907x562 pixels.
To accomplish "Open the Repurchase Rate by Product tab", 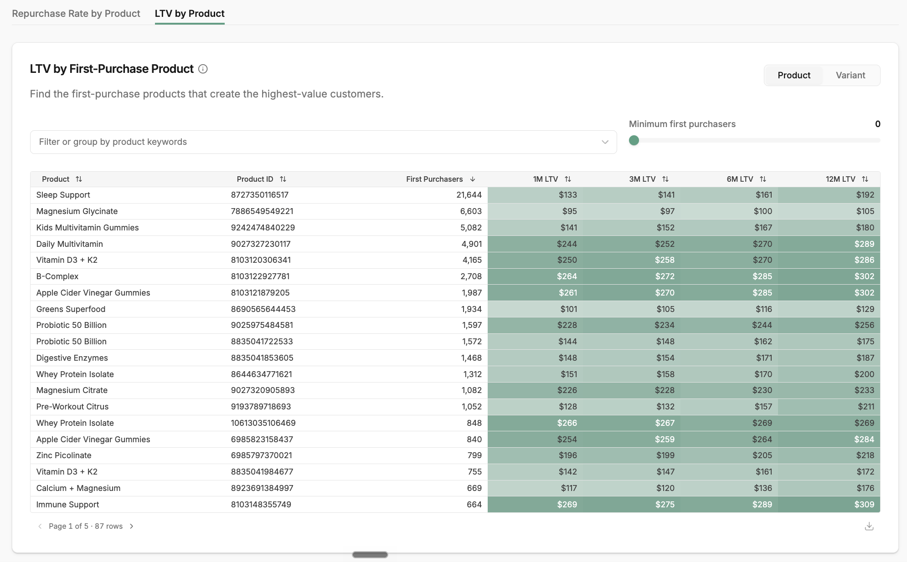I will click(76, 13).
